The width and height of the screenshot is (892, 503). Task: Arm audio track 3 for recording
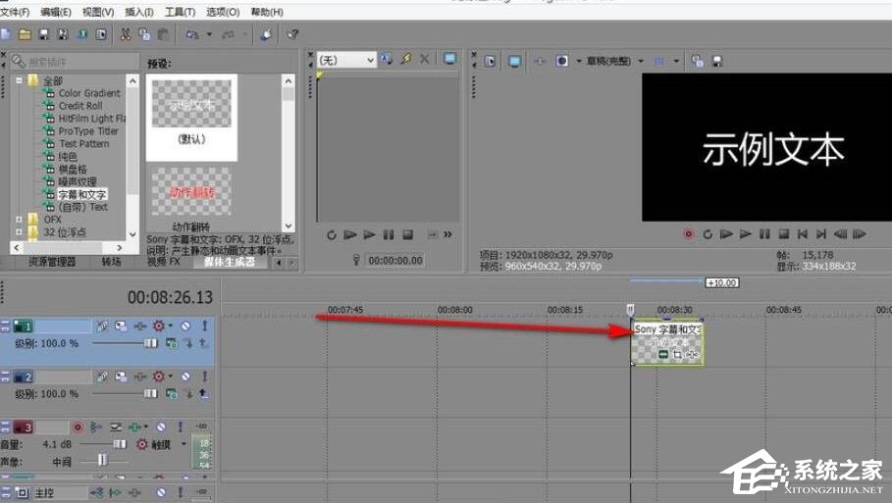(79, 428)
